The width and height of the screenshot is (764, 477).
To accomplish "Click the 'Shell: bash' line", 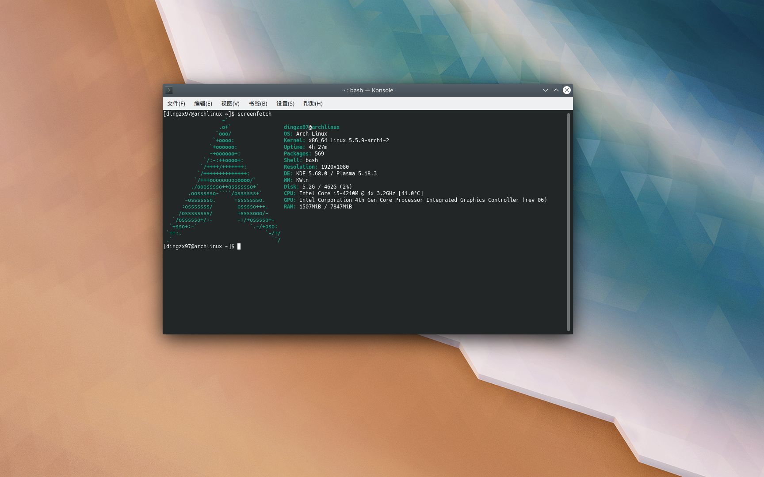I will 301,160.
